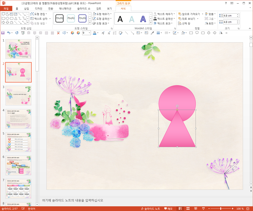Image resolution: width=253 pixels, height=211 pixels.
Task: Open font color 가 underlined swatch
Action: pyautogui.click(x=94, y=33)
